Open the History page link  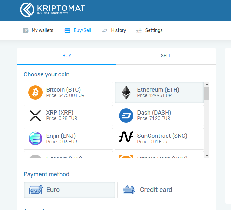pyautogui.click(x=119, y=30)
